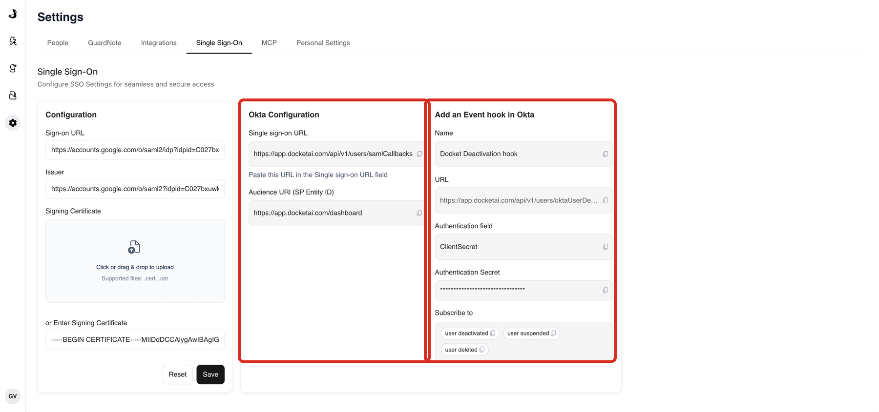Click the 'Okta Configuration' heading
Screen dimensions: 879x412
(284, 115)
